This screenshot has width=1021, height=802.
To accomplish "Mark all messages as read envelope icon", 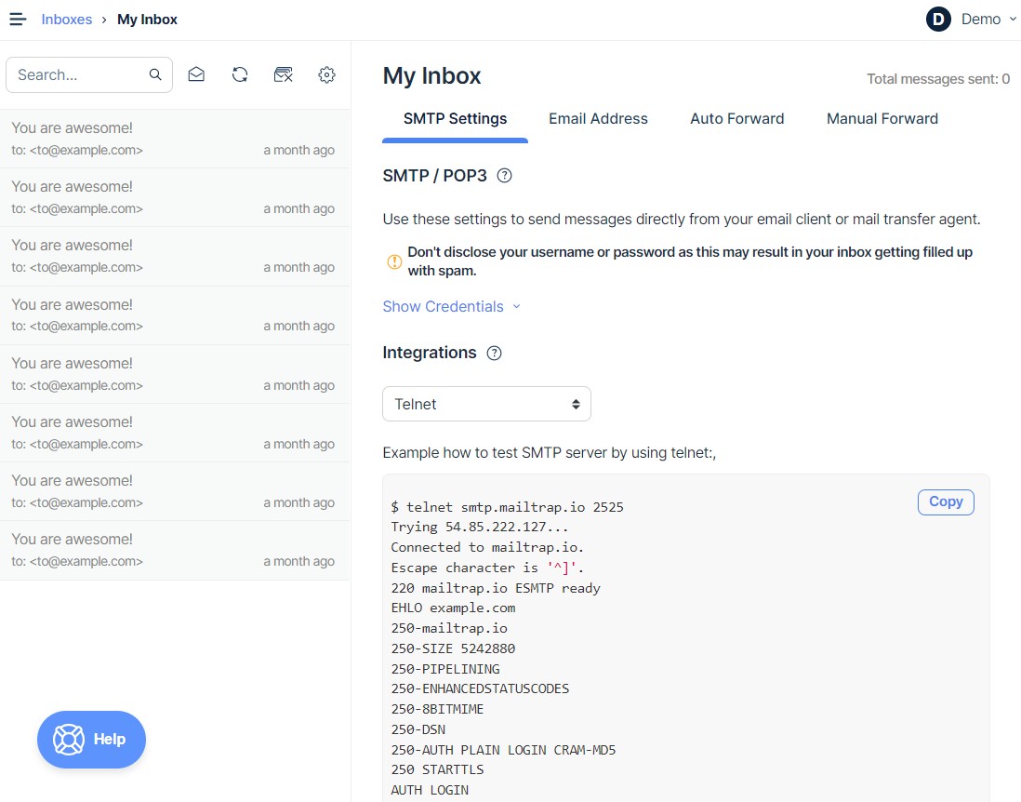I will pyautogui.click(x=196, y=75).
